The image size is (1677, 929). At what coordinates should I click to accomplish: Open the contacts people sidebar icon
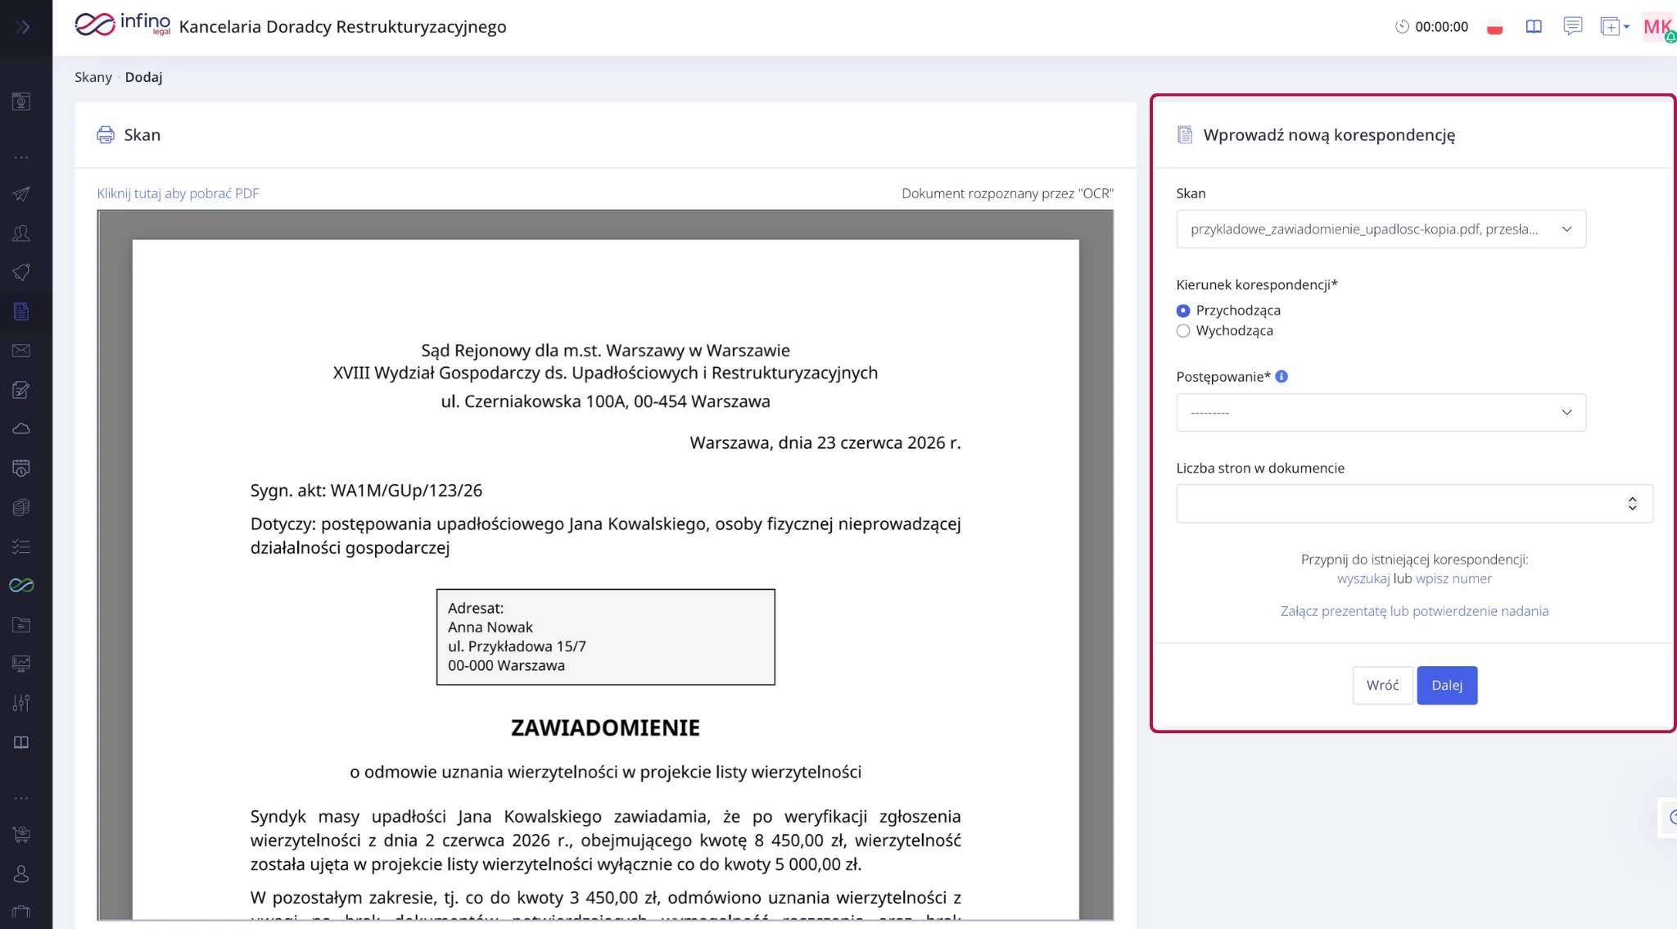point(21,233)
